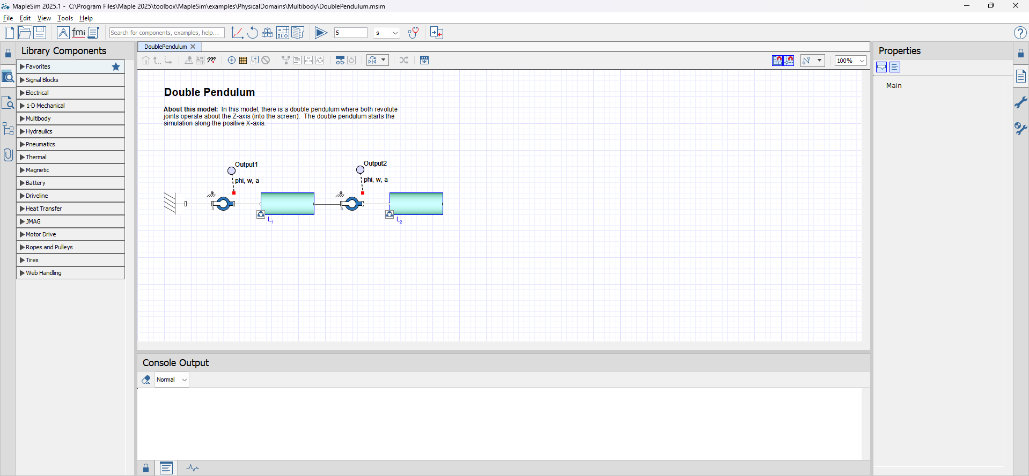Open the Tools menu
Viewport: 1029px width, 476px height.
pyautogui.click(x=65, y=18)
